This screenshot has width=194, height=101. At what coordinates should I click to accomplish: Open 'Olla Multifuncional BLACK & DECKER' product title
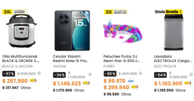point(20,59)
